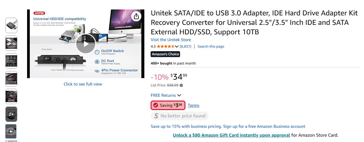Select the third product thumbnail image
364x142 pixels.
tap(11, 61)
